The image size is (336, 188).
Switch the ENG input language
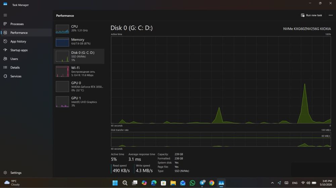pyautogui.click(x=295, y=183)
